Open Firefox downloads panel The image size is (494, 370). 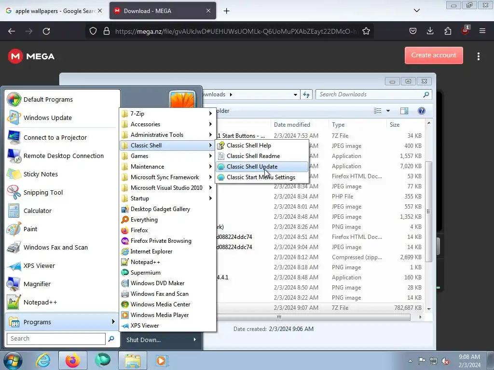tap(430, 31)
